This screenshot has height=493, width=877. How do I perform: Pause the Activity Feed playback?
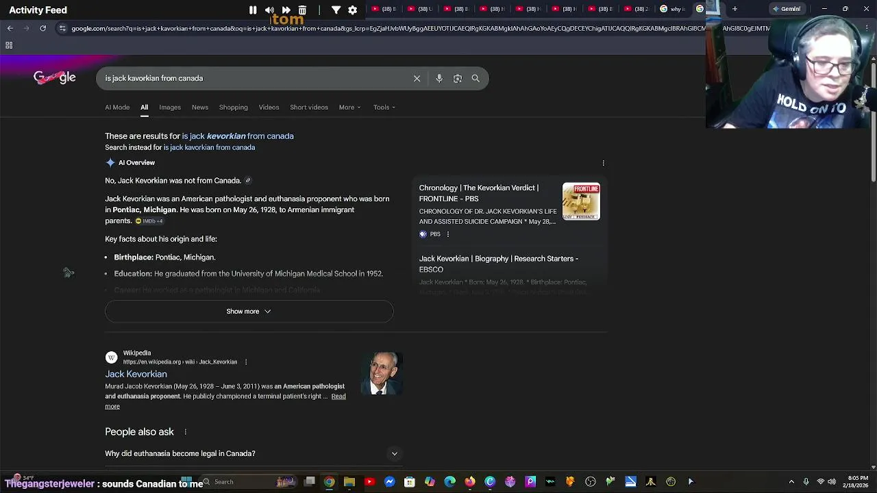253,10
